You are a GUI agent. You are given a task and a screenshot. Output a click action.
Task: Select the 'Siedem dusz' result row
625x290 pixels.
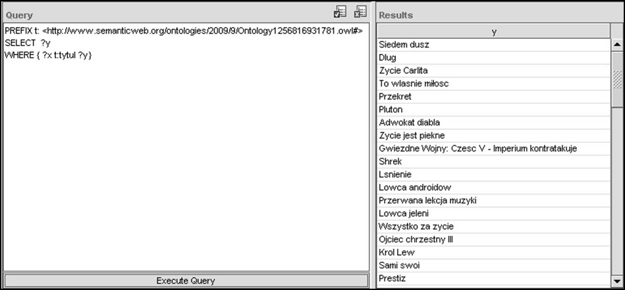[x=494, y=45]
